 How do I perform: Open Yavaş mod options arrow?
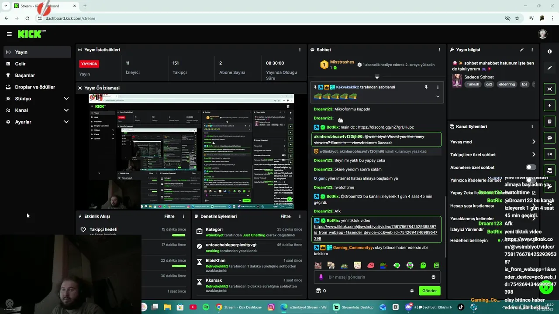click(x=534, y=142)
